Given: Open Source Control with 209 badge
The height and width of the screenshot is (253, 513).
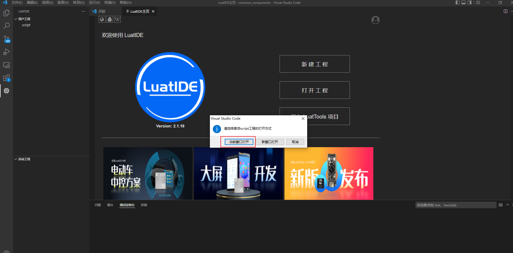Looking at the screenshot, I should pyautogui.click(x=6, y=39).
